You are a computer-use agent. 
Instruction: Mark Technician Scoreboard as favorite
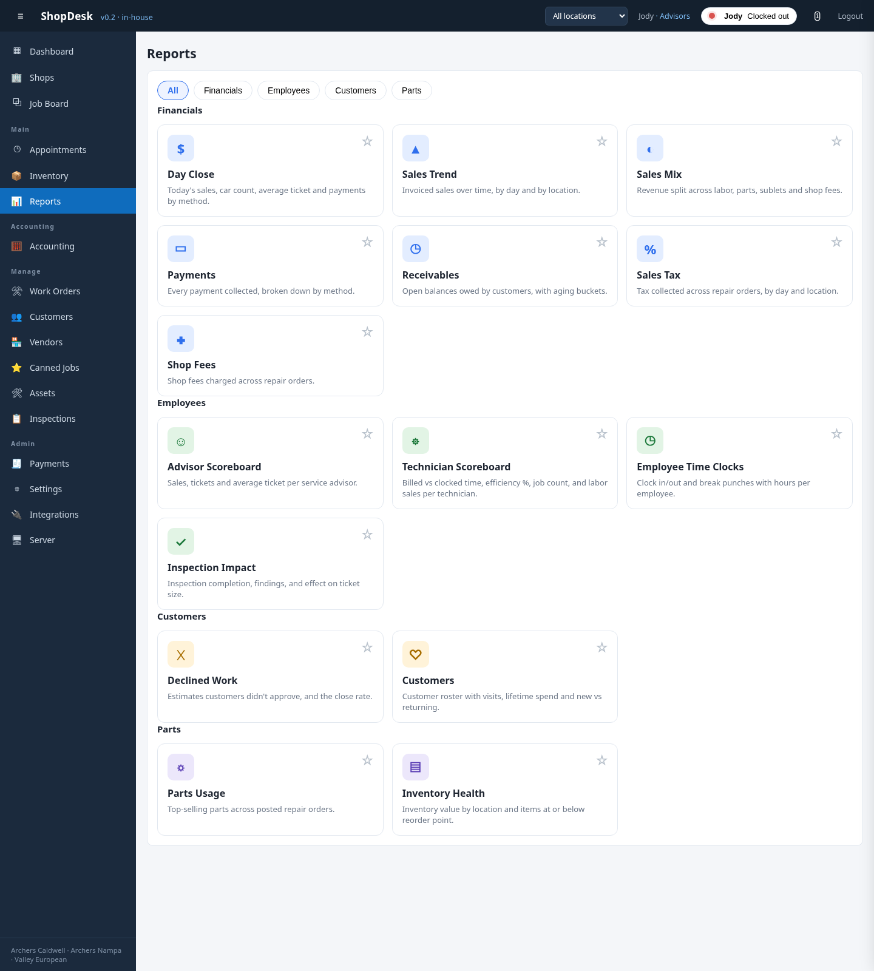click(x=602, y=434)
